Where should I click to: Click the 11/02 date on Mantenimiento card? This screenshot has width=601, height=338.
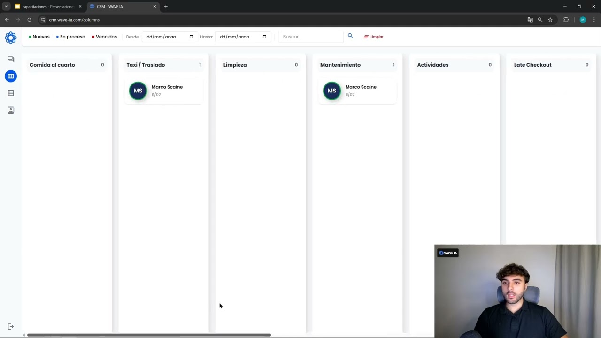coord(350,95)
